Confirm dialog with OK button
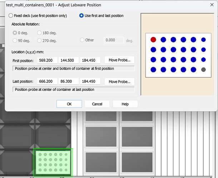Viewport: 218px width, 178px height. pyautogui.click(x=69, y=104)
